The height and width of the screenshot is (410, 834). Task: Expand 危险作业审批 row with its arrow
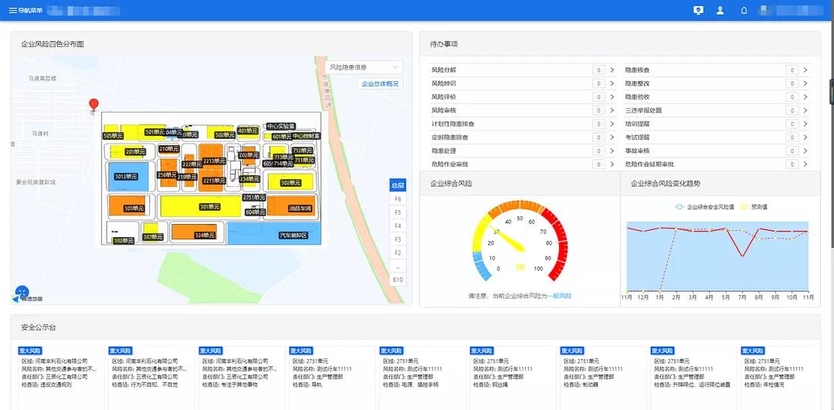612,164
